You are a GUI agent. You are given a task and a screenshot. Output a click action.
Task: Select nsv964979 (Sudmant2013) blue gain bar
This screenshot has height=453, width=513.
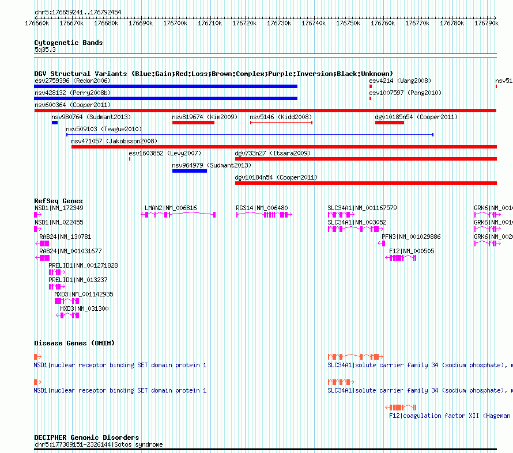pyautogui.click(x=190, y=171)
